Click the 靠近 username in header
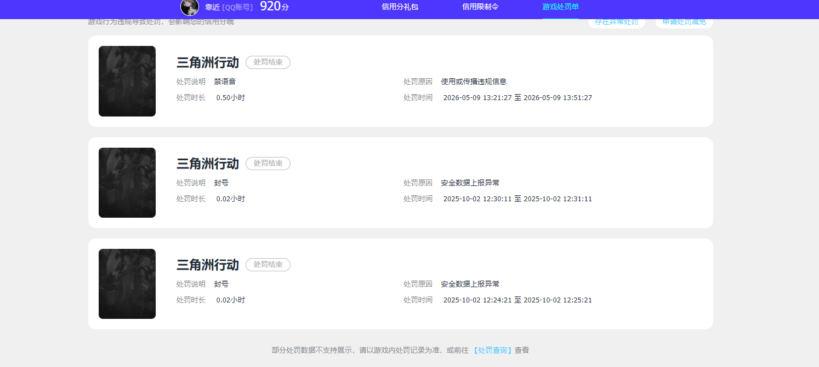Viewport: 819px width, 367px height. click(212, 7)
